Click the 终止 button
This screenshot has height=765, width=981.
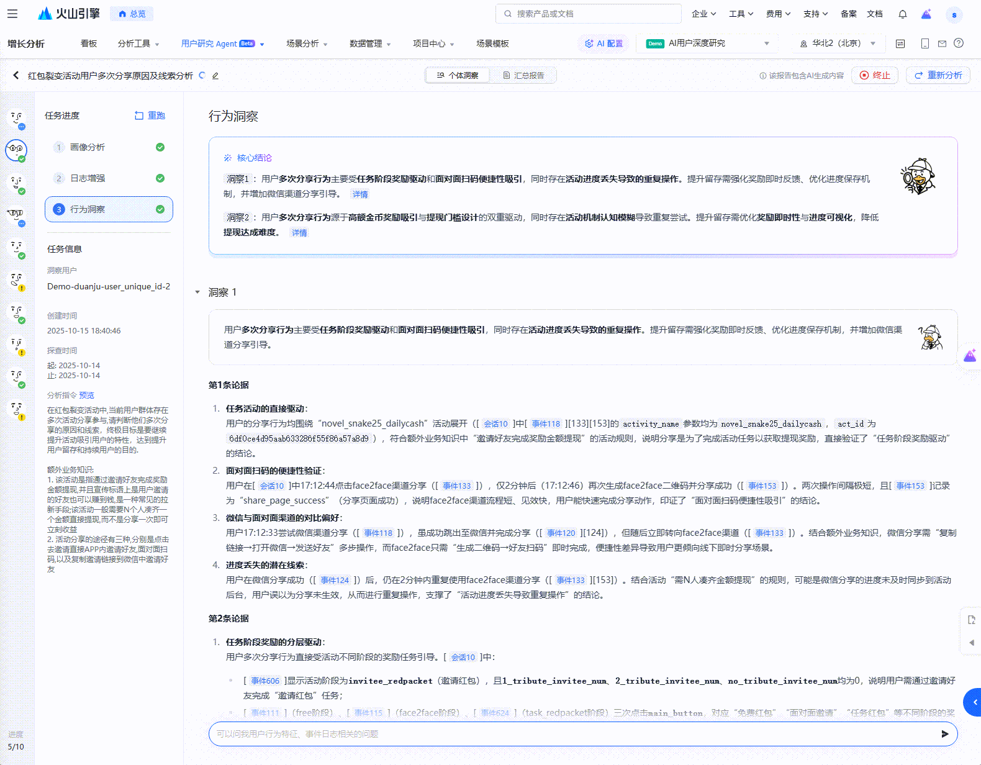(x=875, y=76)
